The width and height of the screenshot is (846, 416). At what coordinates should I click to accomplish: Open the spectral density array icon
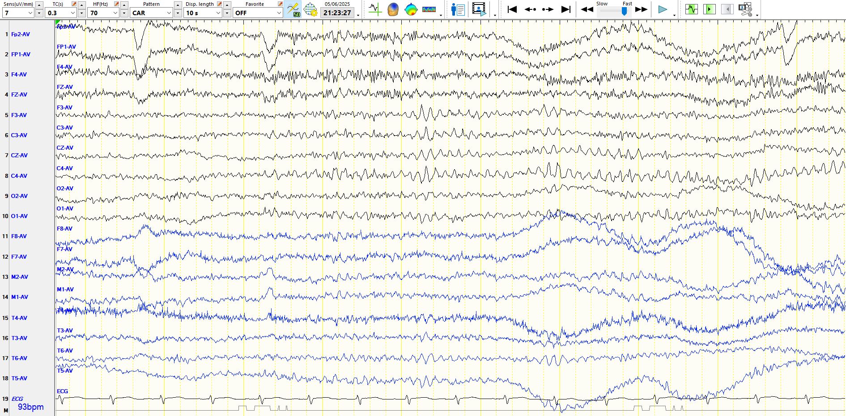click(x=429, y=9)
